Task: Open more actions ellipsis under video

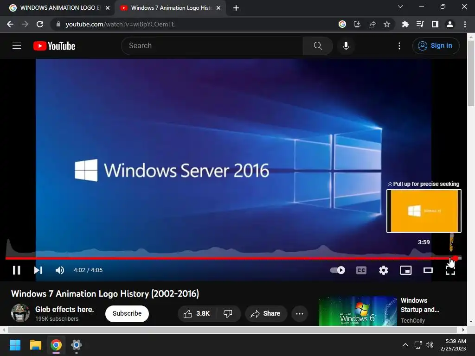Action: point(300,314)
